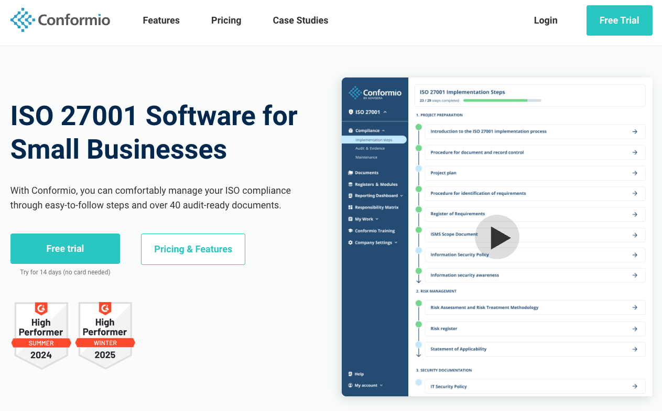Open the Features menu item
Screen dimensions: 662x411
point(161,20)
